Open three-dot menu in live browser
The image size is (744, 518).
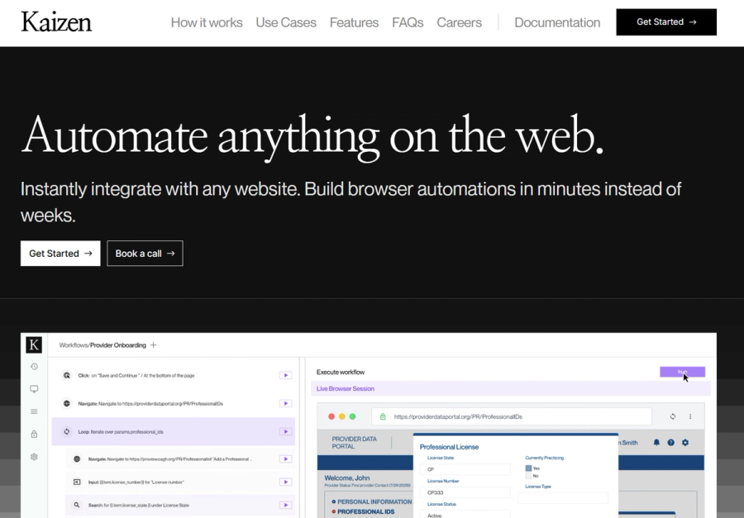(x=690, y=416)
